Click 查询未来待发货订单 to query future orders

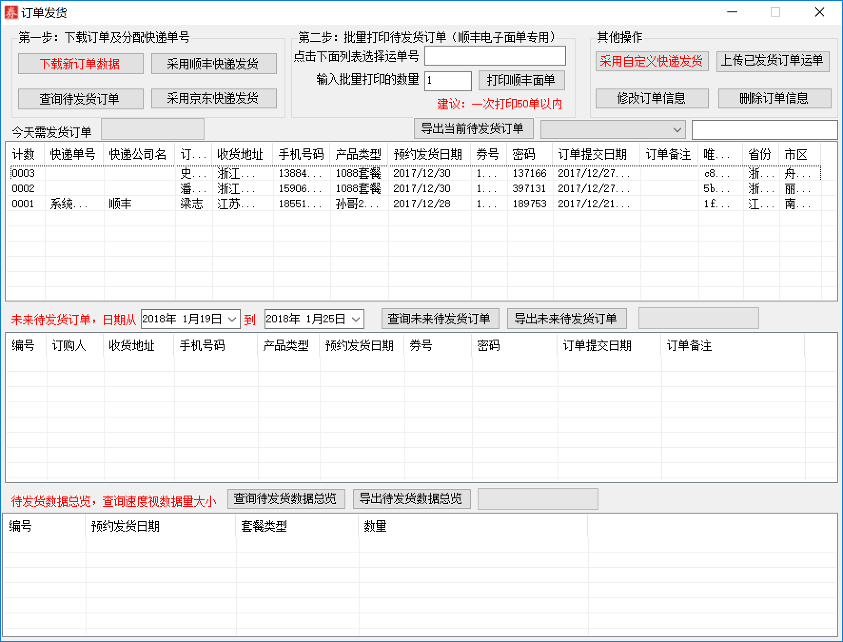click(440, 319)
